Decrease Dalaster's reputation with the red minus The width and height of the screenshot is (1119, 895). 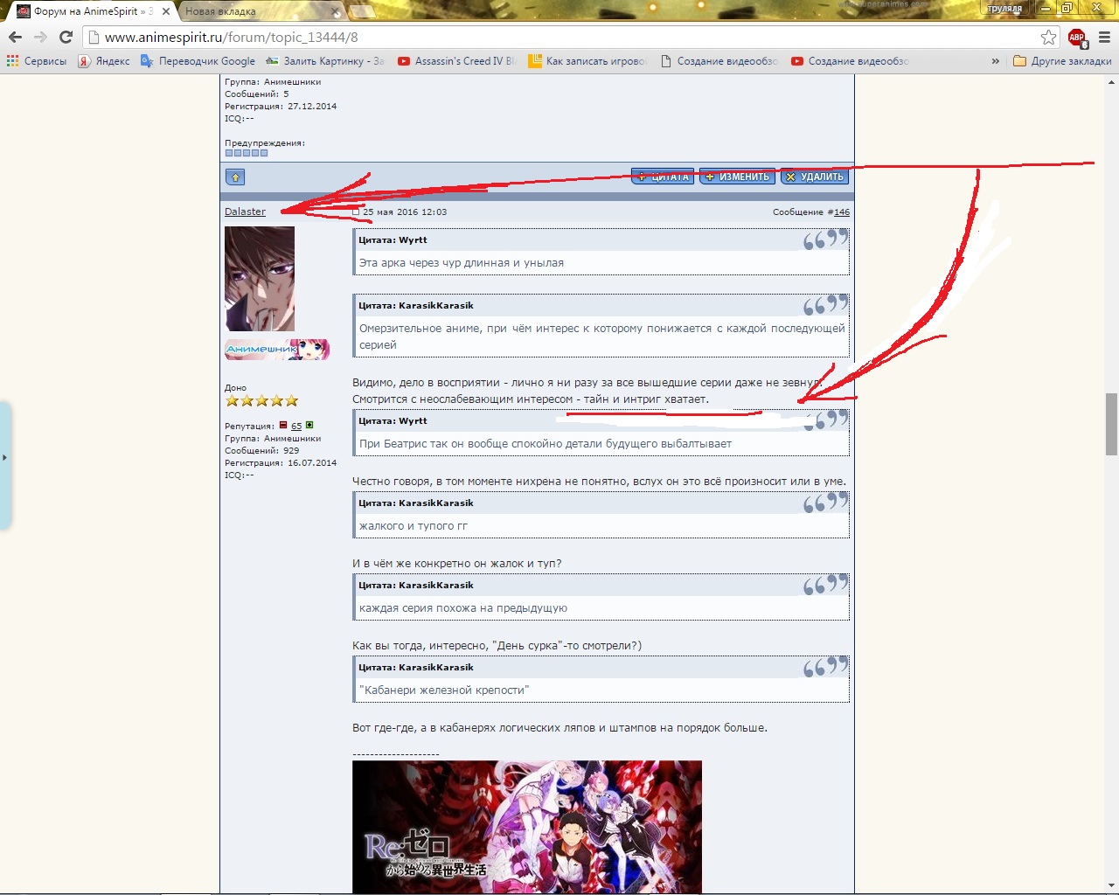coord(283,426)
